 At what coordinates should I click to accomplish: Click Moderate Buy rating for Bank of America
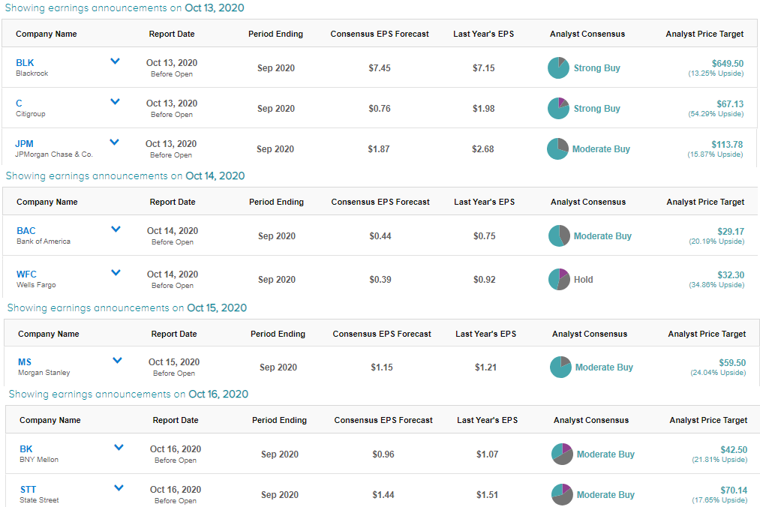click(x=602, y=236)
